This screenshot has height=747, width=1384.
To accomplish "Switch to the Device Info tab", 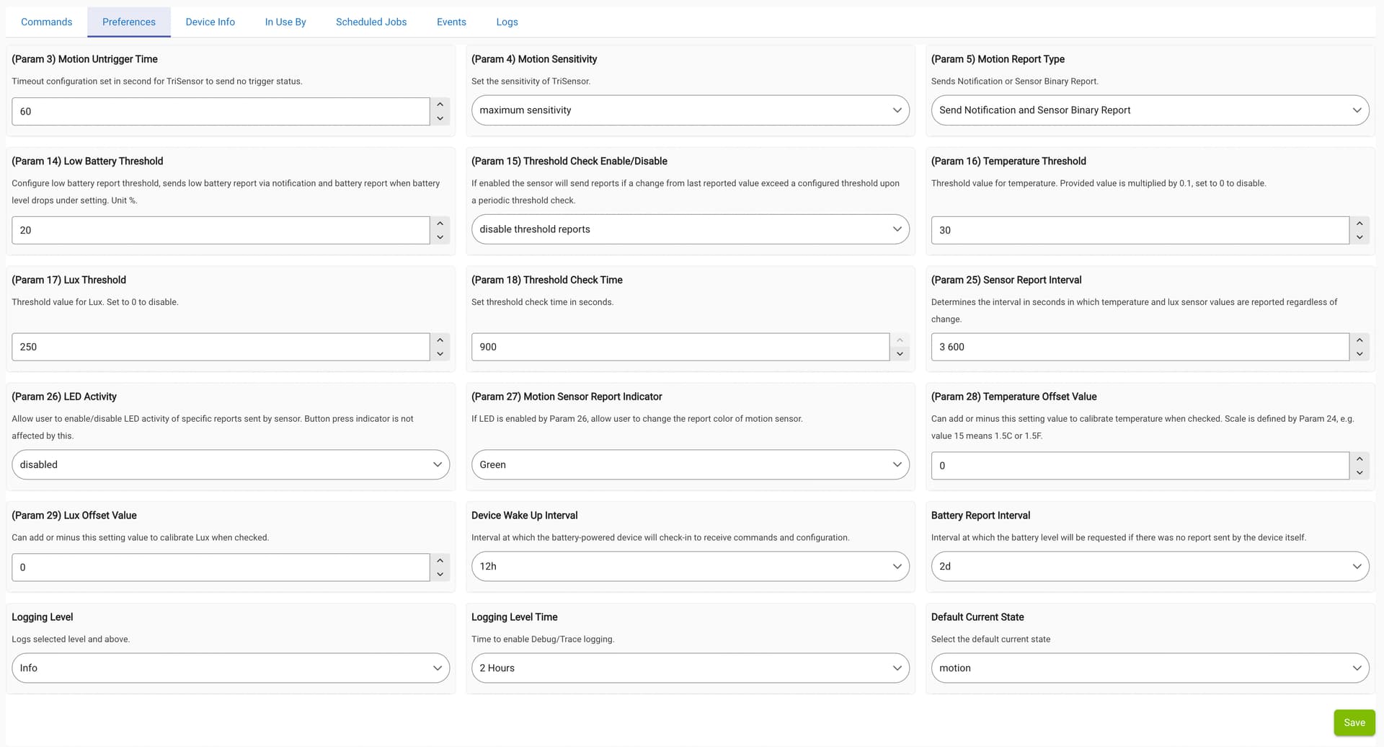I will (x=210, y=22).
